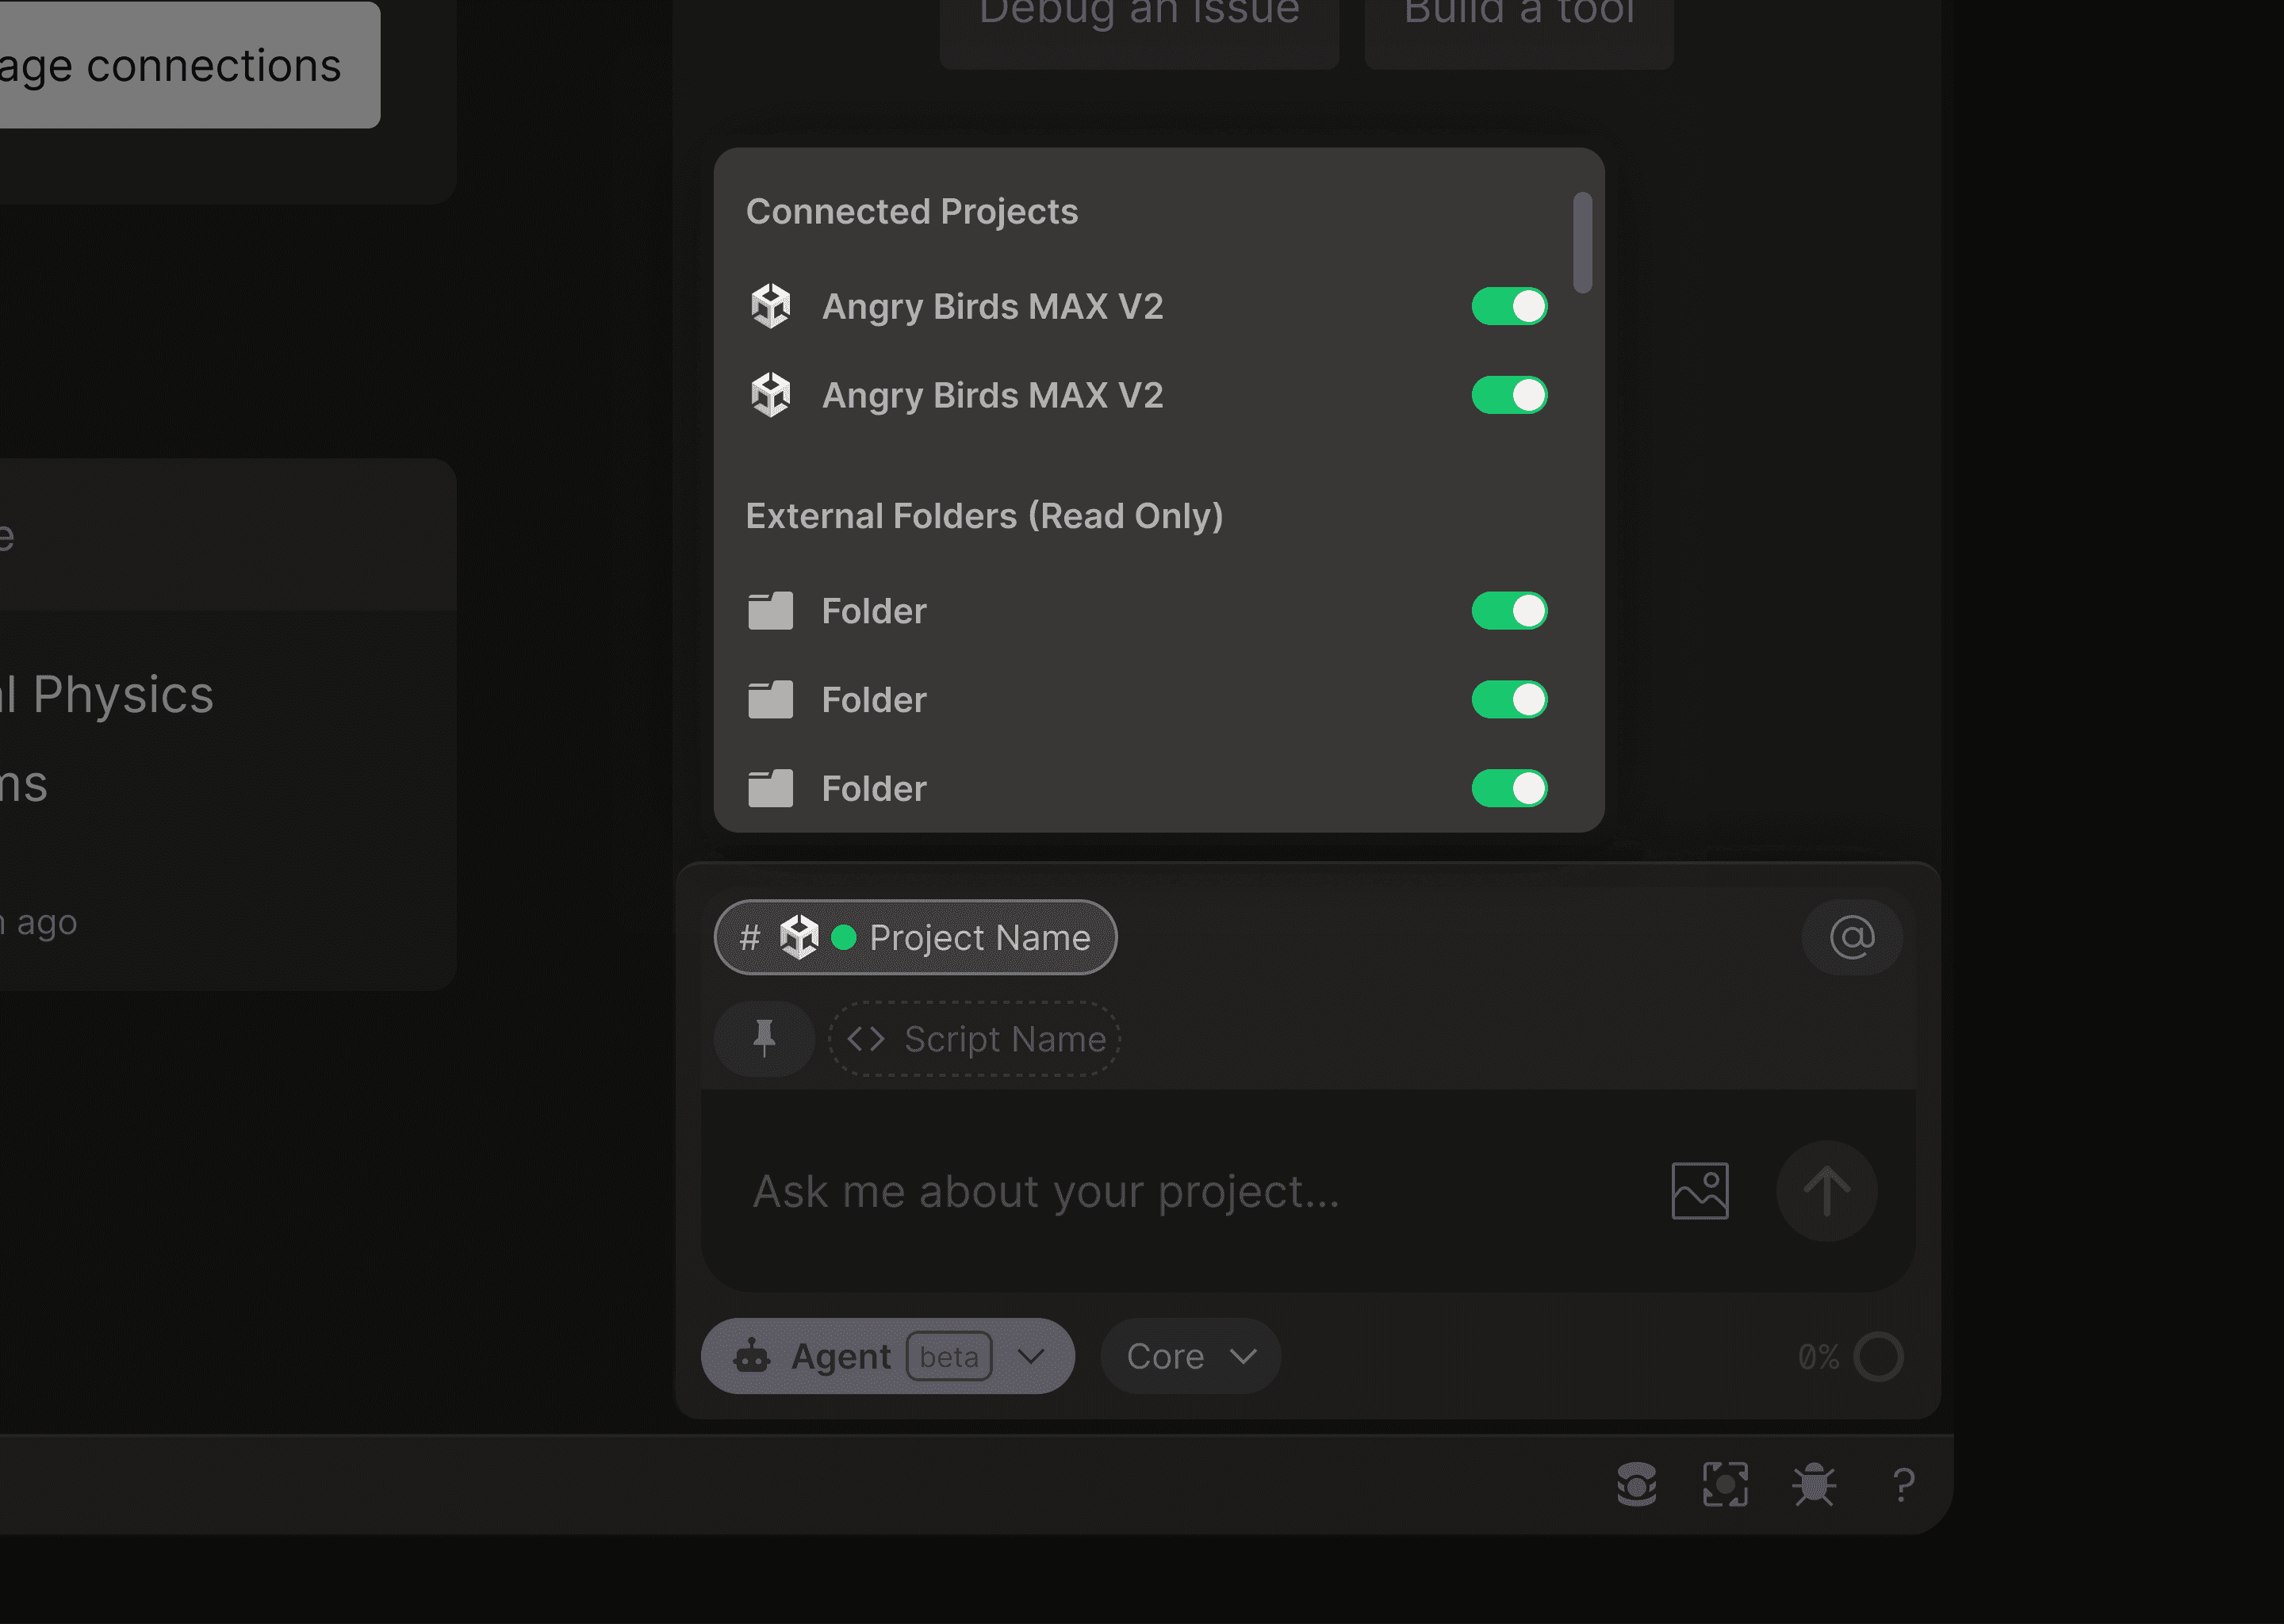Click the pin icon button
The height and width of the screenshot is (1624, 2284).
click(764, 1038)
